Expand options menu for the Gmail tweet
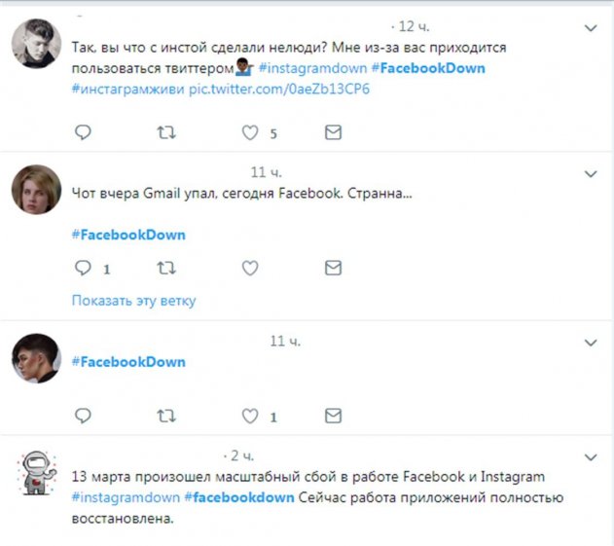 590,174
